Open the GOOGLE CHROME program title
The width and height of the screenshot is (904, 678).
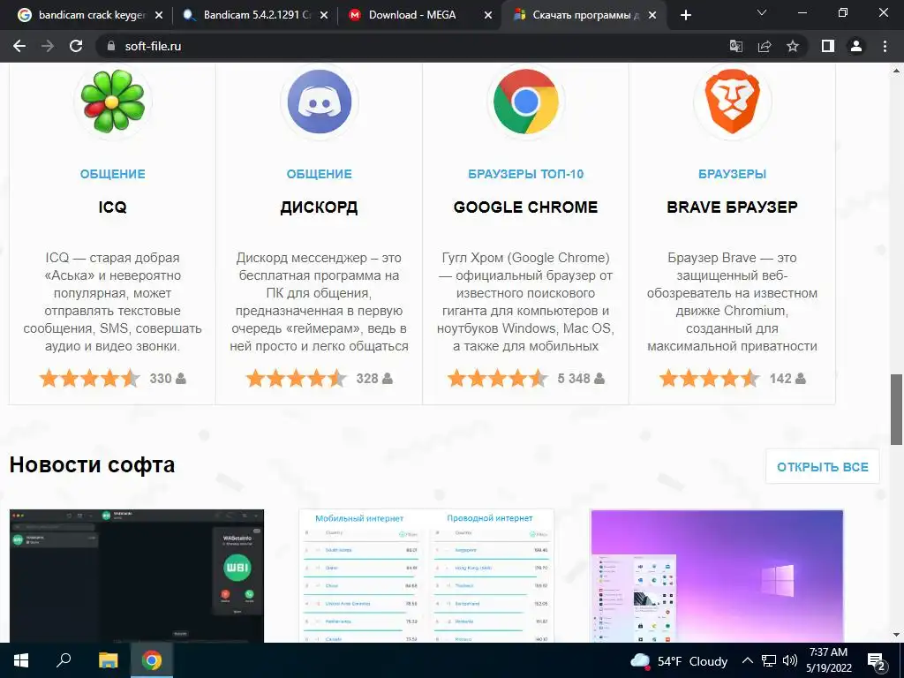(526, 207)
